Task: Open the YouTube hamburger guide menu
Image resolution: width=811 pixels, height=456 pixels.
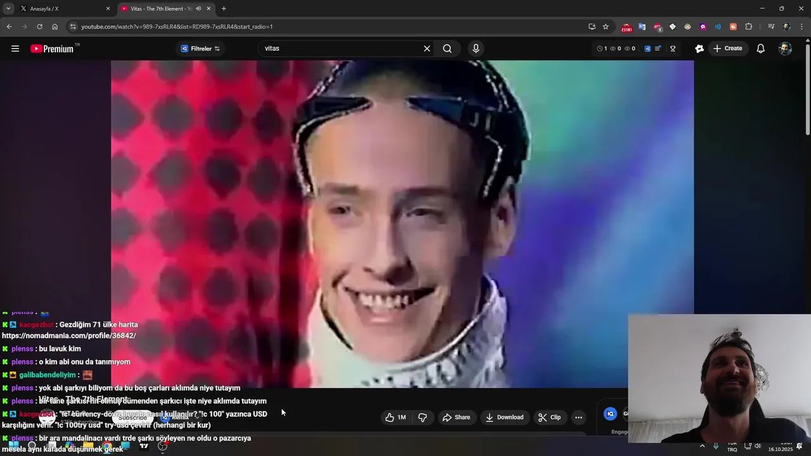Action: 15,49
